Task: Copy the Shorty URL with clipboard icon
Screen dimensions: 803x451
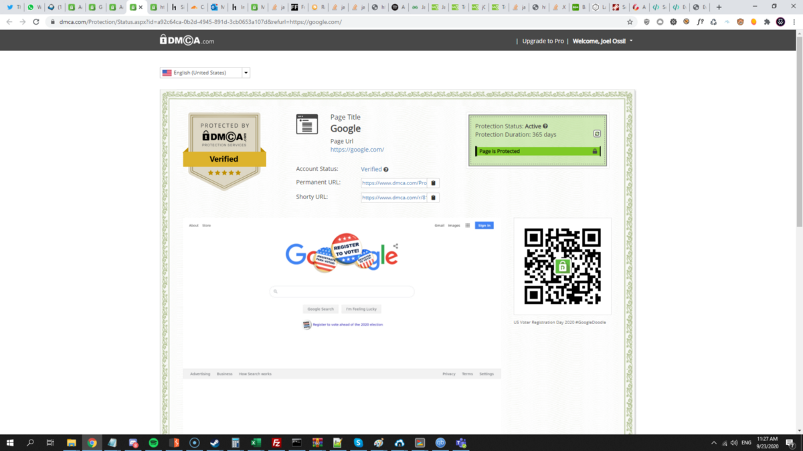Action: [433, 197]
